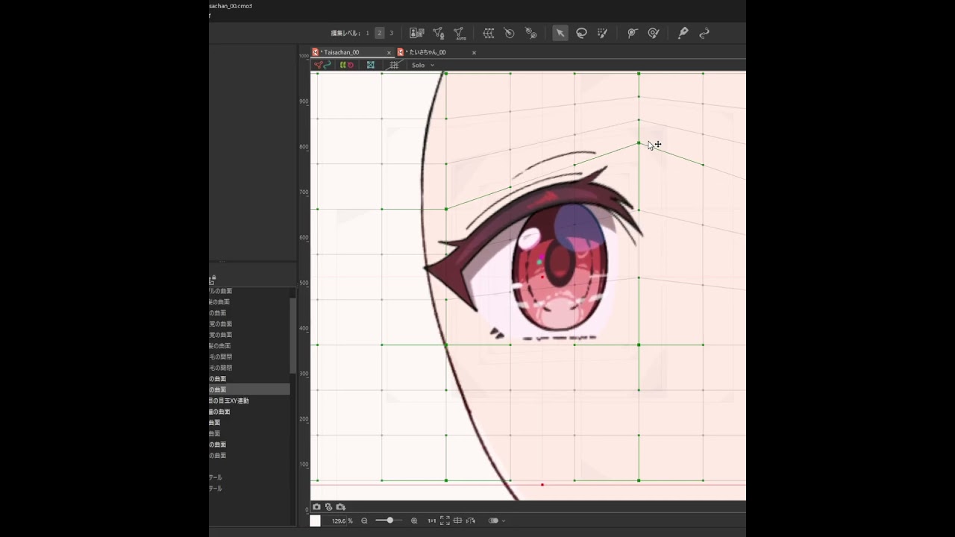
Task: Set edit level to 3
Action: (x=391, y=33)
